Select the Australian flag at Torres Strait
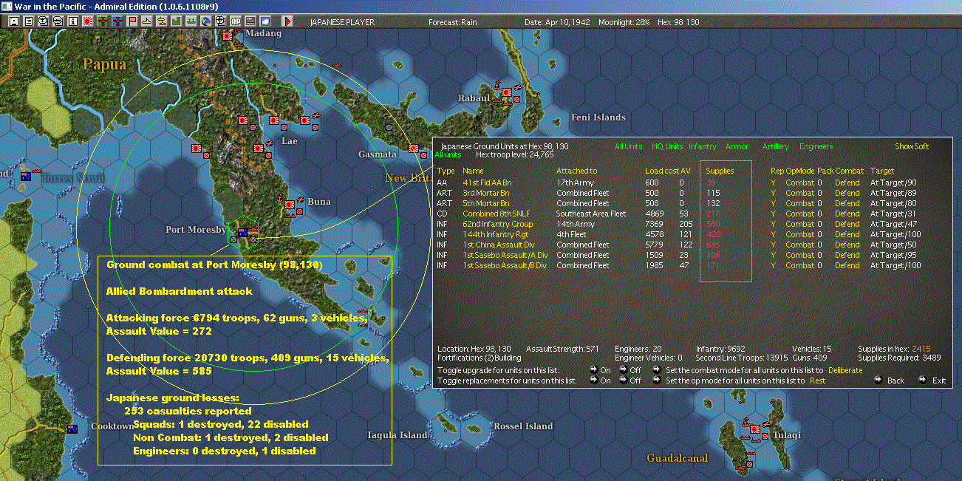The height and width of the screenshot is (481, 962). (26, 177)
